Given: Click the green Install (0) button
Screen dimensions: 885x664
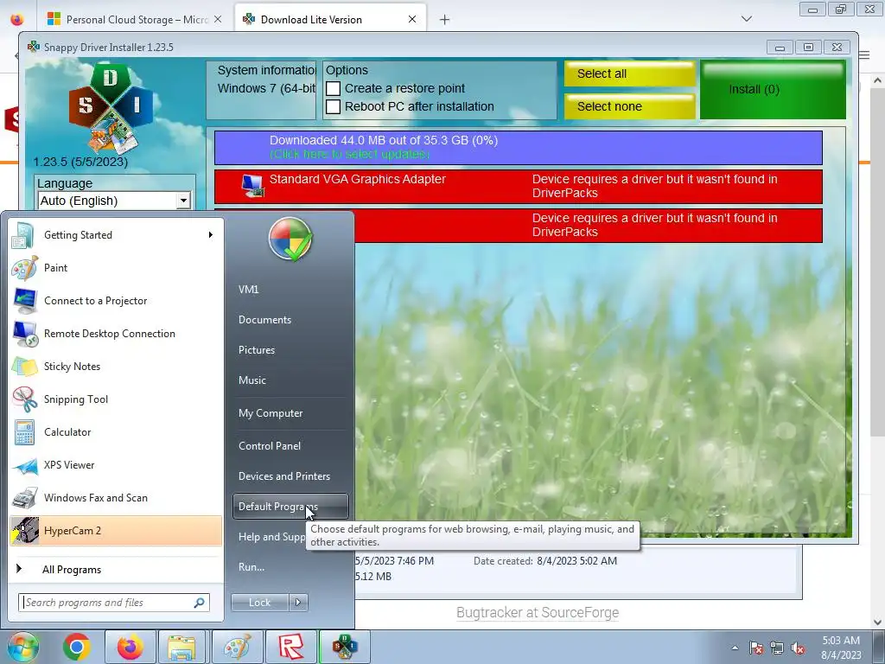Looking at the screenshot, I should click(773, 90).
